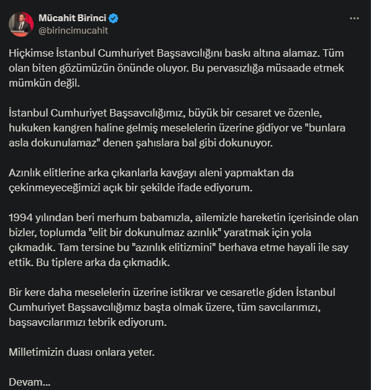Click the quoted phrase azınlık elitizmini

coord(174,247)
